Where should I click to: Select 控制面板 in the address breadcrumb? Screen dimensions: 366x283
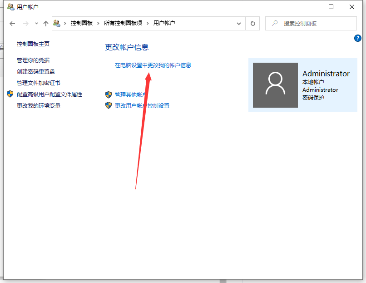(x=82, y=23)
